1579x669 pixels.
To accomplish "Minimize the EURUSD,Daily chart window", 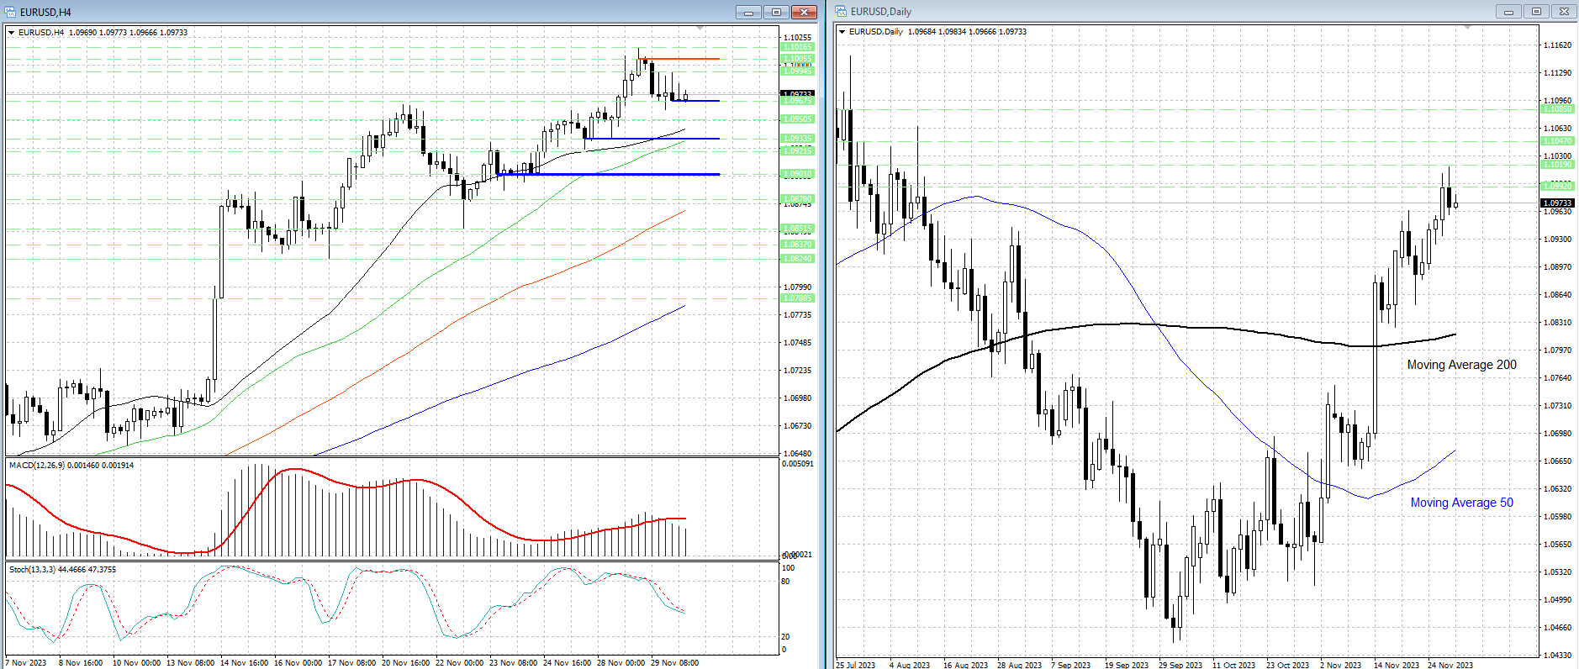I will (1508, 12).
